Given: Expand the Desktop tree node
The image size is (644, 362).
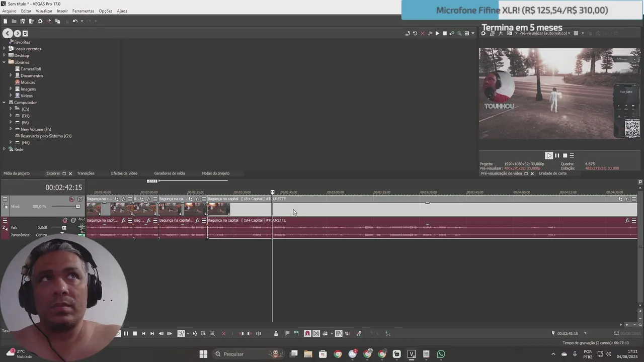Looking at the screenshot, I should 4,55.
